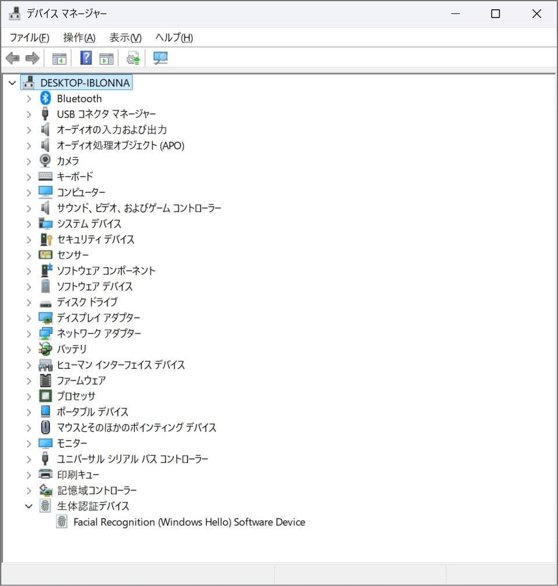The height and width of the screenshot is (586, 558).
Task: Click the scan for hardware changes icon
Action: coord(160,58)
